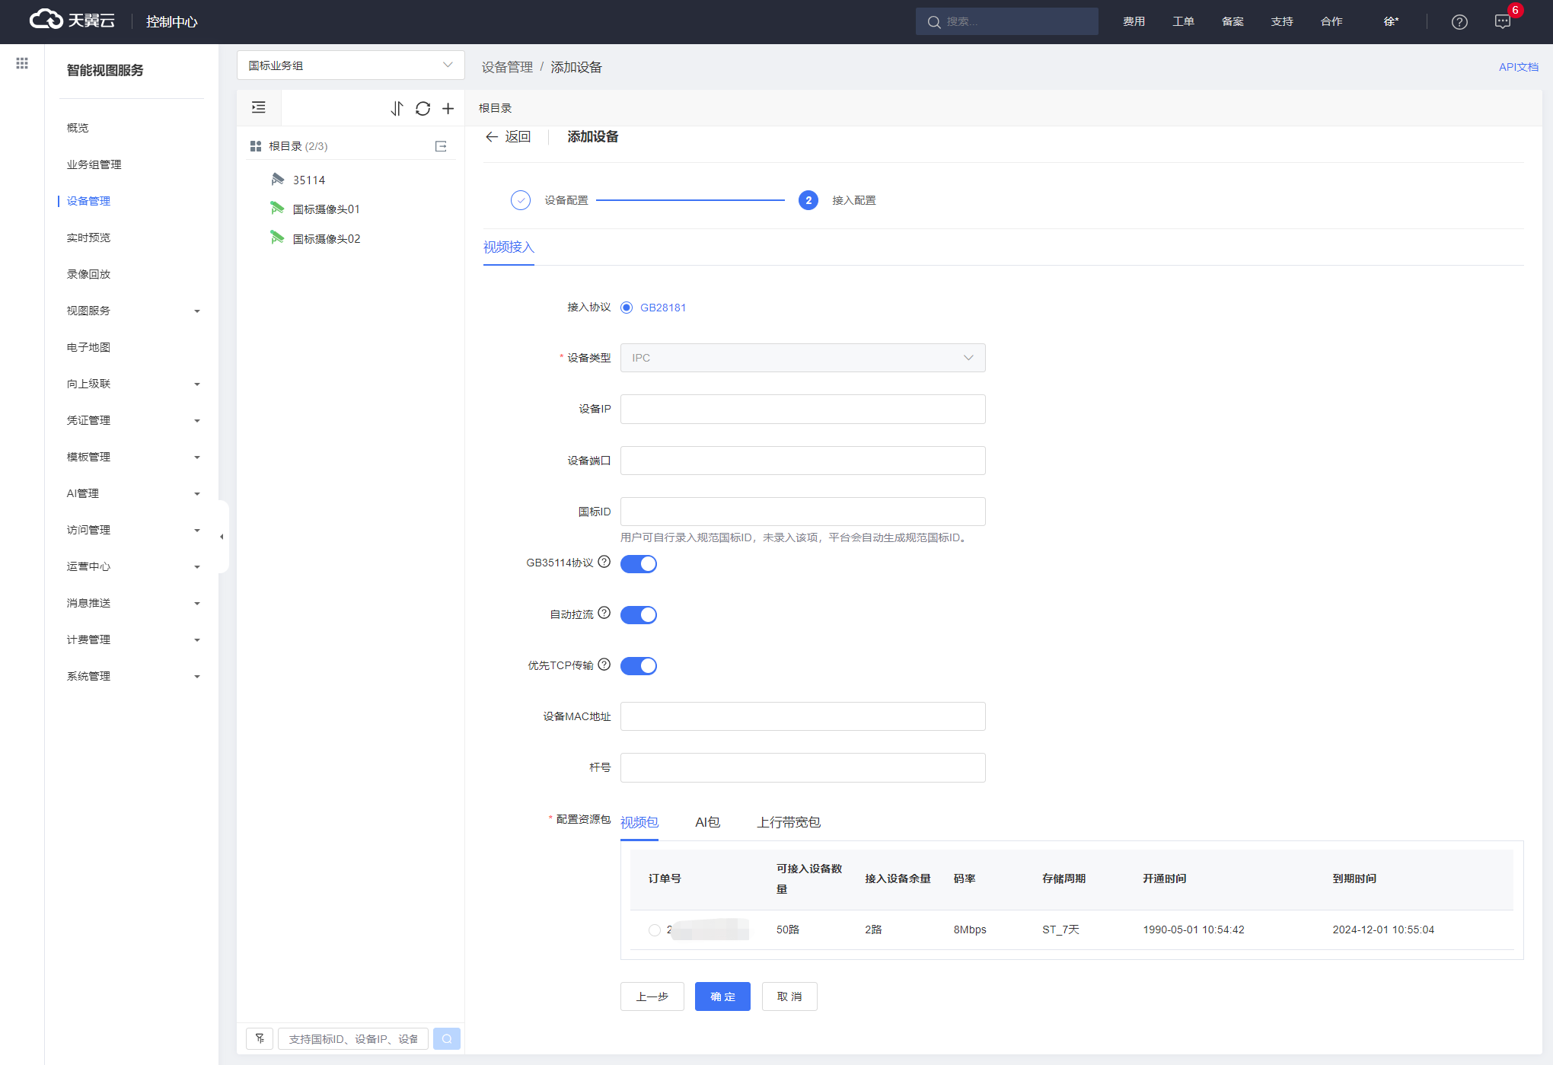Screen dimensions: 1553x1065
Task: Click the search magnifier button below tree
Action: pos(447,1038)
